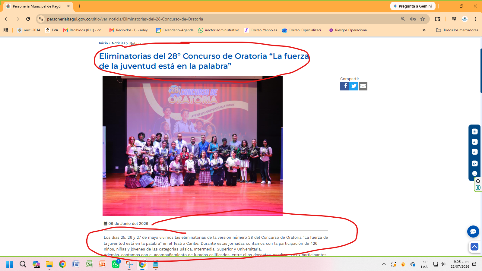Open WhatsApp from the taskbar

[x=116, y=264]
